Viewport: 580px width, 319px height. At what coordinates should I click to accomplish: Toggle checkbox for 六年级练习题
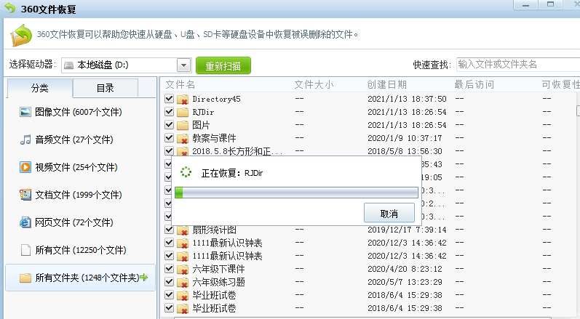coord(169,282)
